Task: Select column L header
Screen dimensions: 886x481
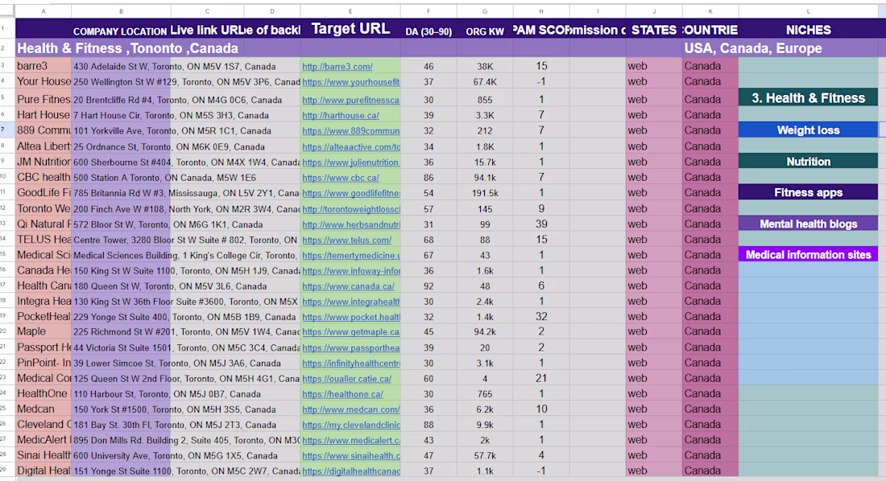Action: click(x=808, y=11)
